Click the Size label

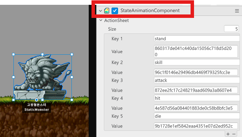pyautogui.click(x=112, y=29)
